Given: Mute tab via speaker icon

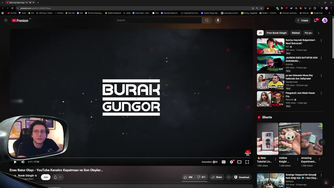Looking at the screenshot, I should [x=30, y=3].
